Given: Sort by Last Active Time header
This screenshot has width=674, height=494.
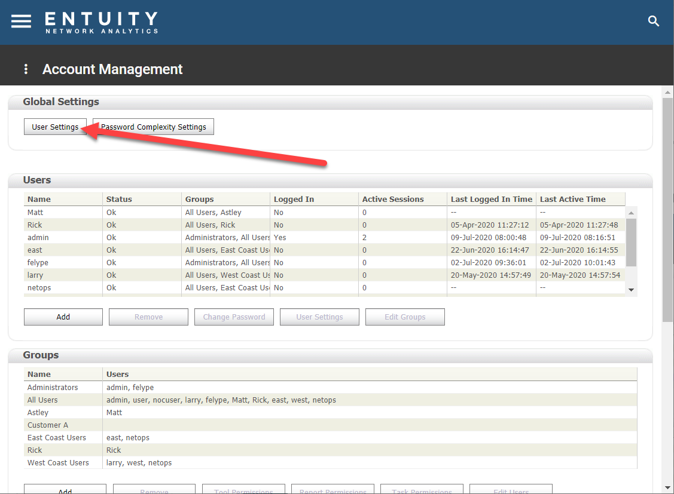Looking at the screenshot, I should pos(581,199).
